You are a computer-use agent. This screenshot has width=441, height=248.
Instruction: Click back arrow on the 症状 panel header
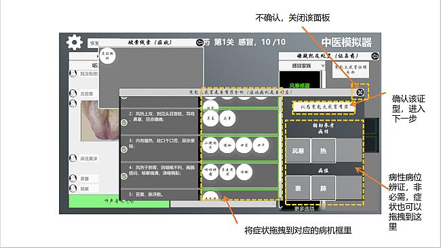(199, 43)
